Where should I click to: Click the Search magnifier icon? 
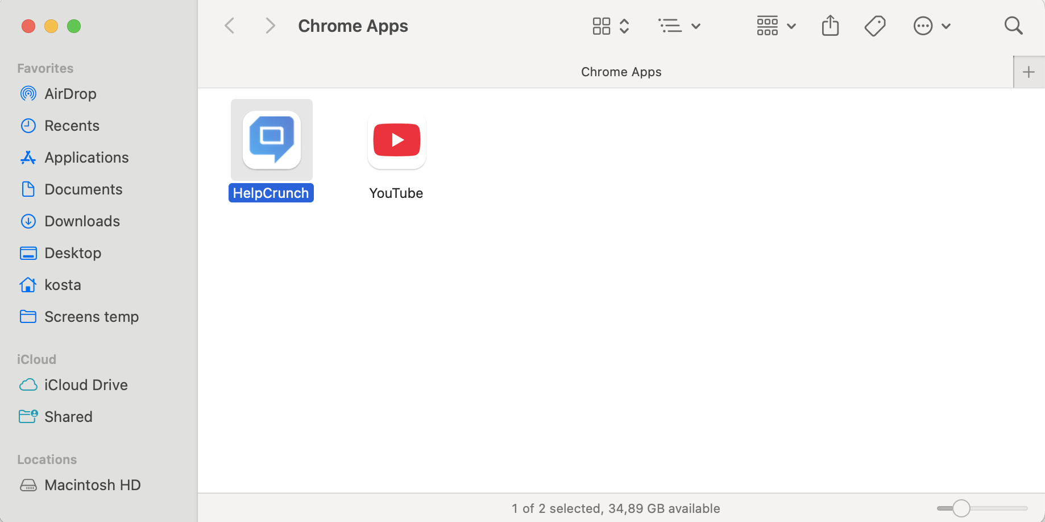pyautogui.click(x=1013, y=26)
